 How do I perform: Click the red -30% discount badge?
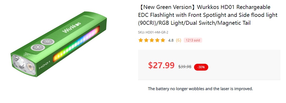(201, 67)
